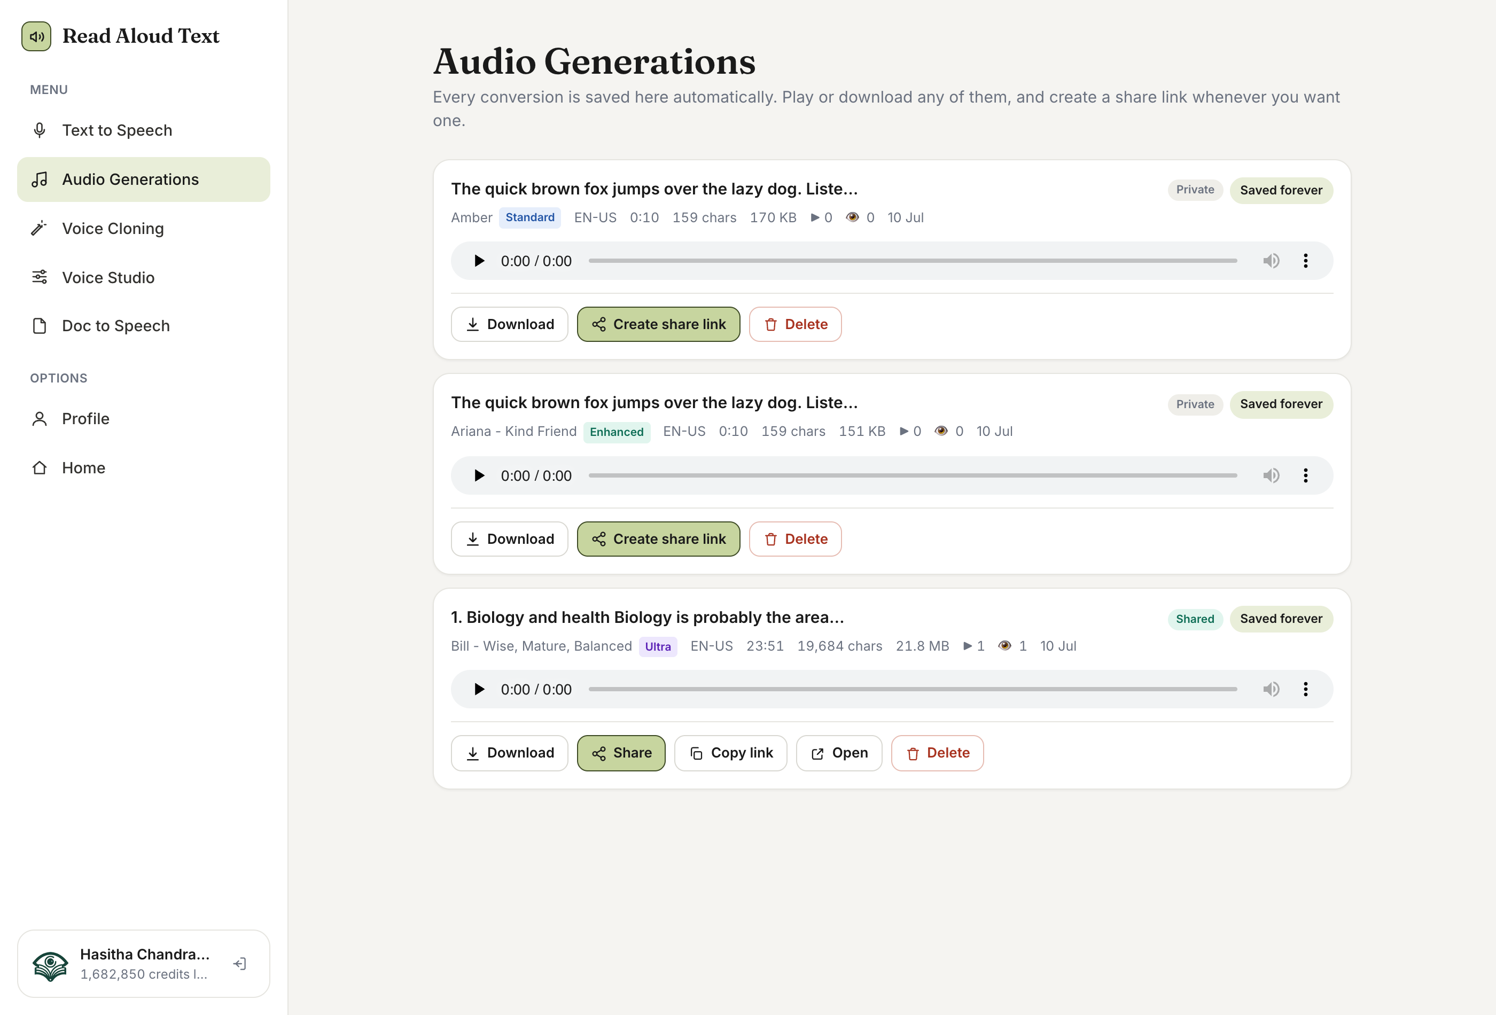Click the Bill - Wise, Mature, Balanced voice name
Image resolution: width=1496 pixels, height=1015 pixels.
point(541,646)
